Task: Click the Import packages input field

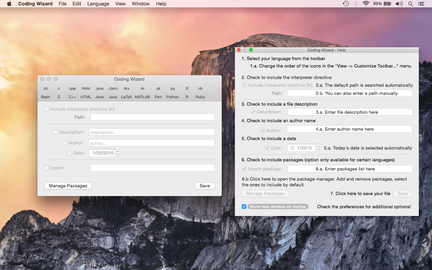Action: click(x=153, y=168)
